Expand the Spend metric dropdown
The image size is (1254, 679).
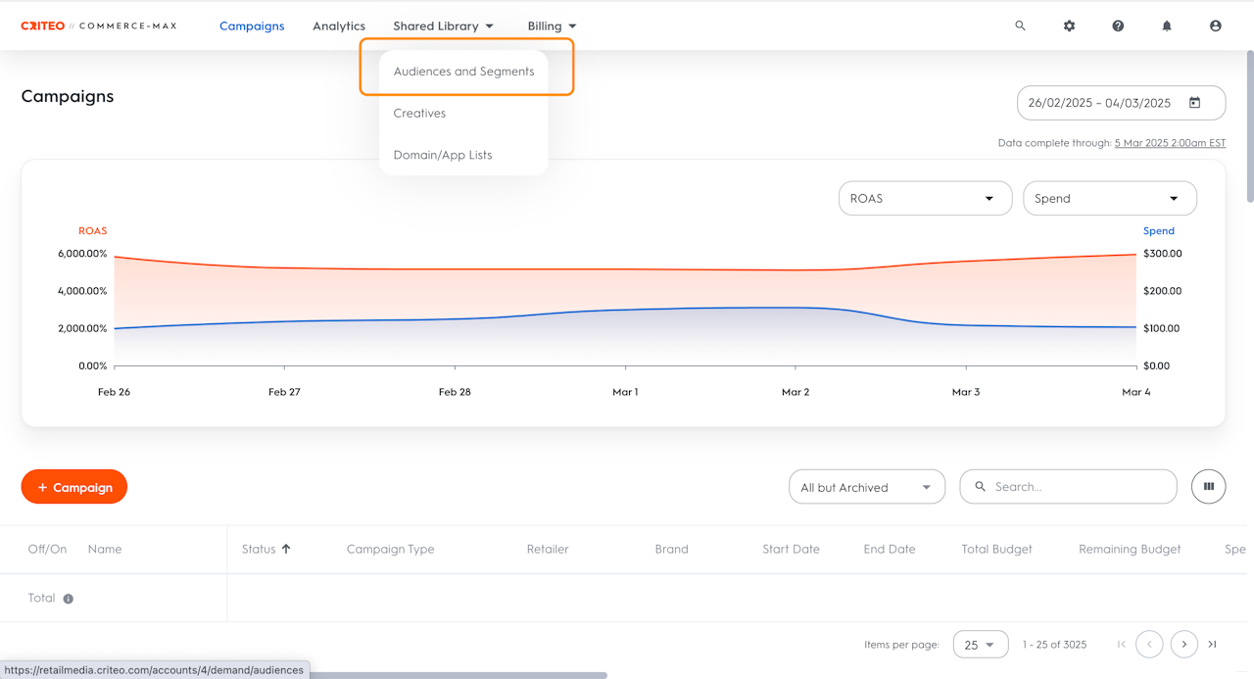[1109, 198]
